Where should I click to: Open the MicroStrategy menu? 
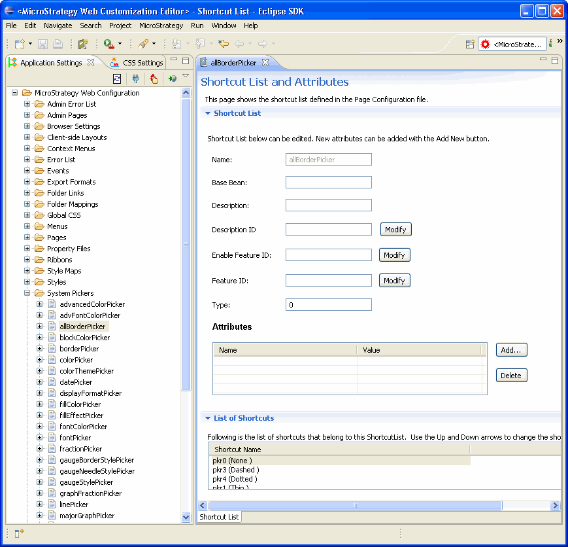point(161,26)
